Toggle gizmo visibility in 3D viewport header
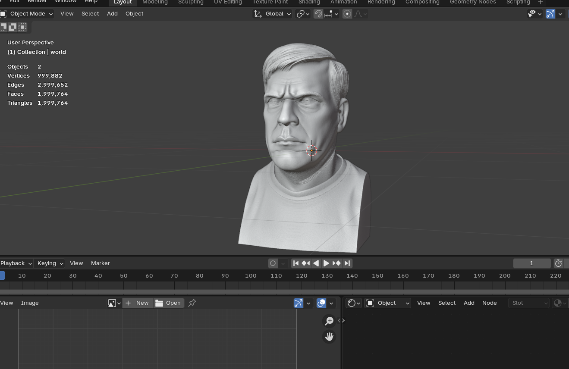The width and height of the screenshot is (569, 369). 550,14
